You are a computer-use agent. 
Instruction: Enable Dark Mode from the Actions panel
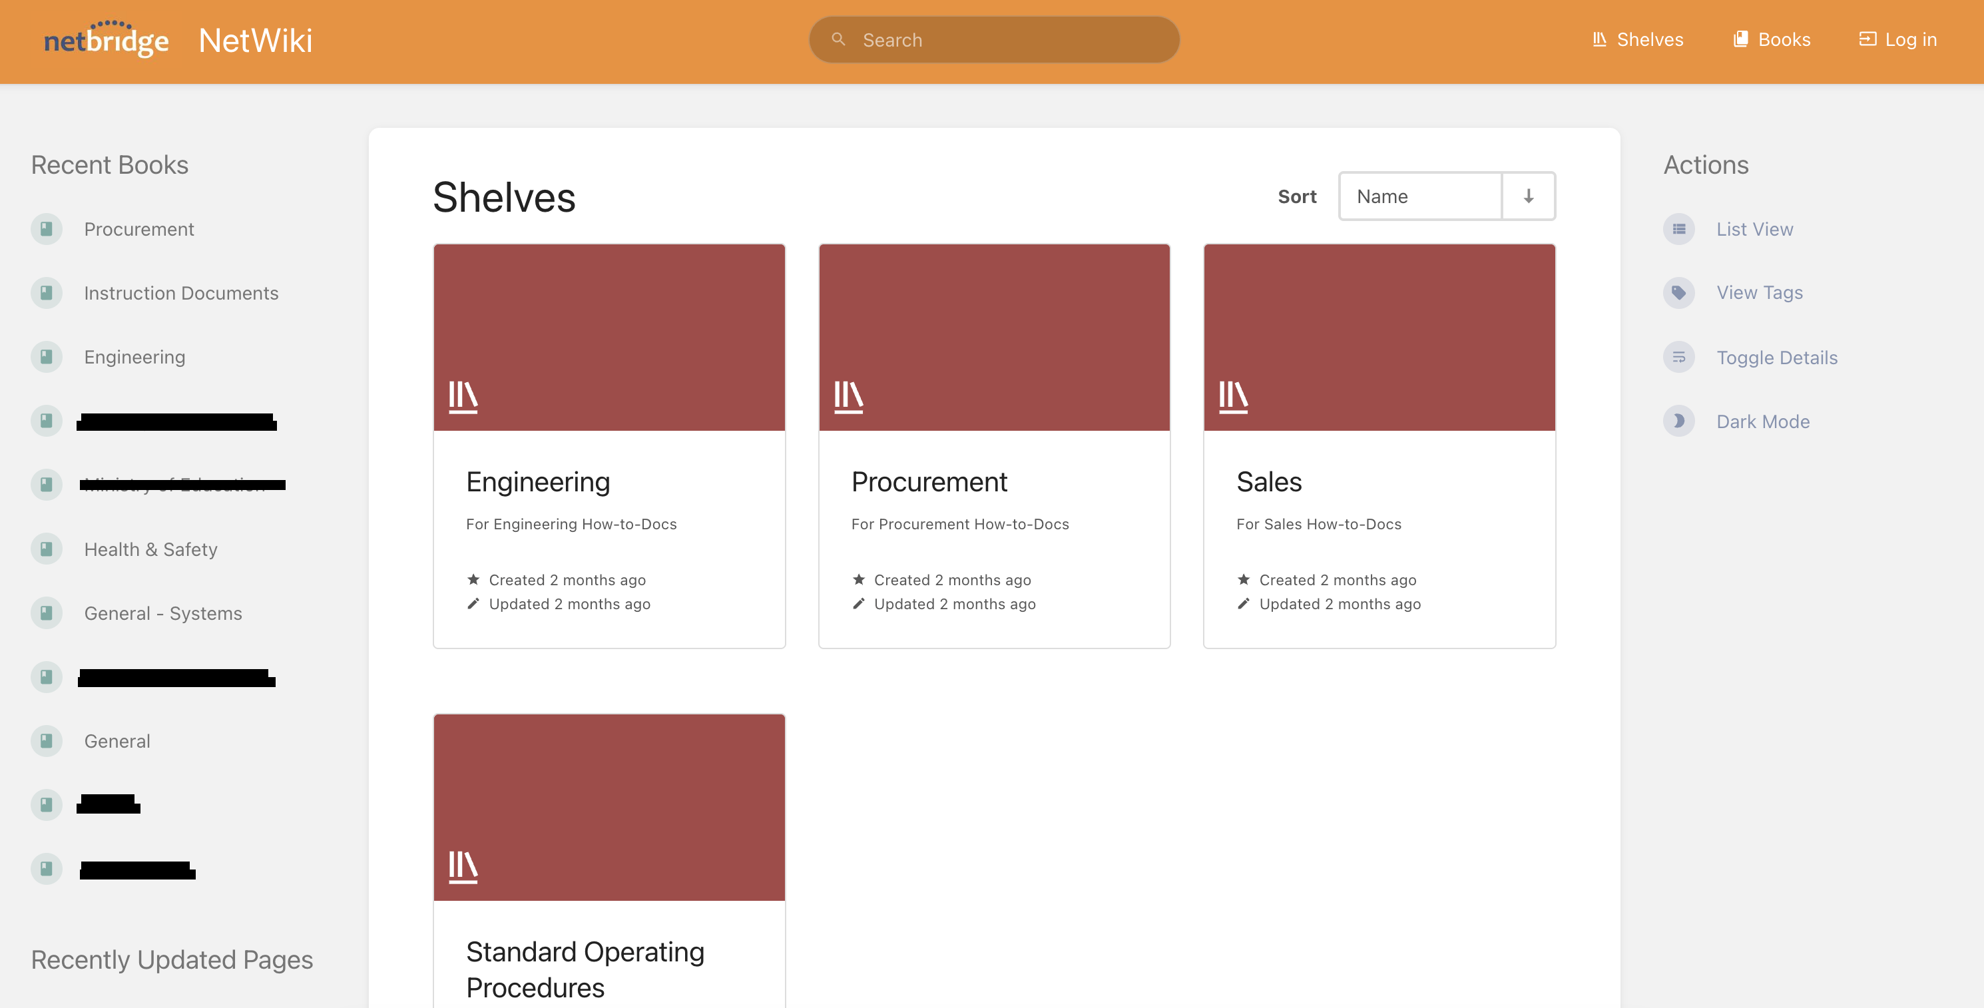tap(1763, 421)
